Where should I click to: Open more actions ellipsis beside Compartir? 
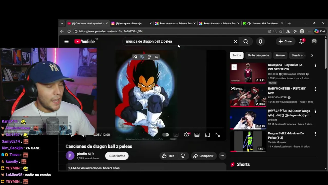[x=222, y=156]
